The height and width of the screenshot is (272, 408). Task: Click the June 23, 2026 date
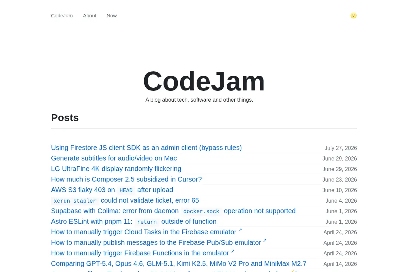pos(340,180)
